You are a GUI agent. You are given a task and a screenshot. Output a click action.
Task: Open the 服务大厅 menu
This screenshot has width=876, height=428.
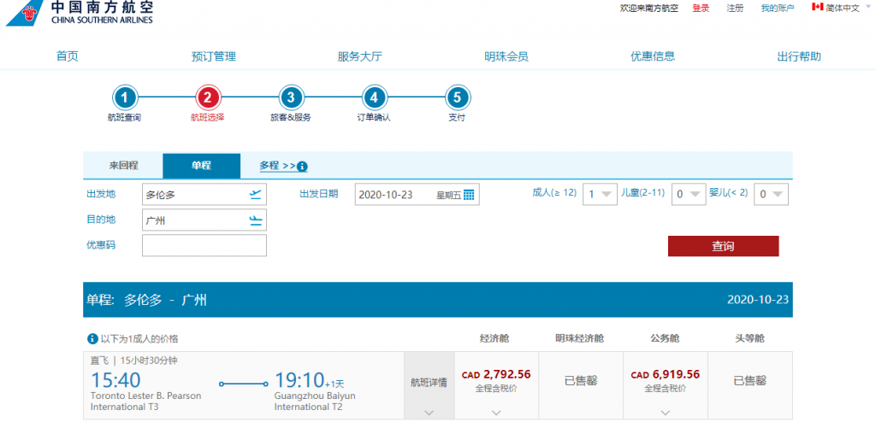(x=360, y=56)
